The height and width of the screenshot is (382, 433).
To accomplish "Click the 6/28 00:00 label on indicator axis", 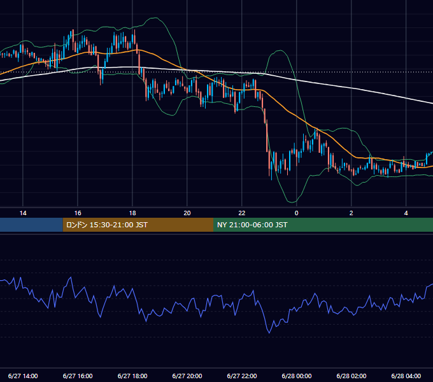I will pos(296,376).
